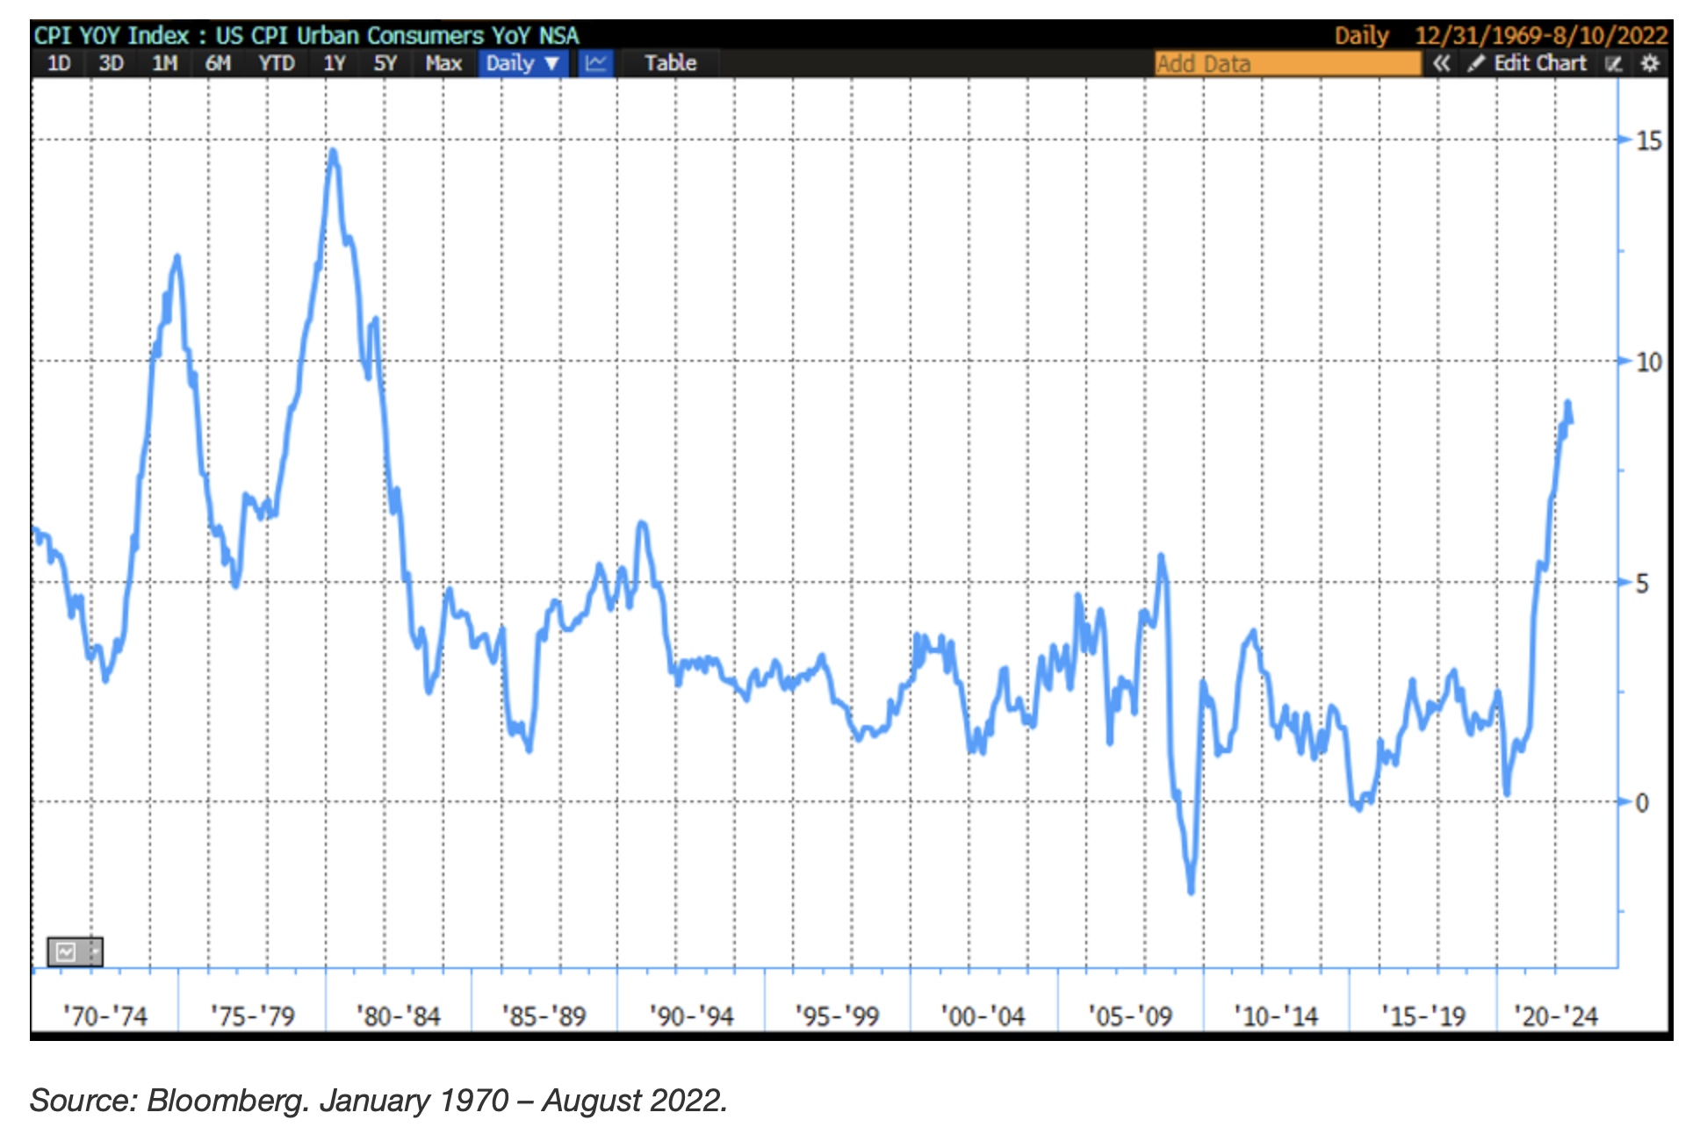
Task: Click the 0 value on the y-axis
Action: click(1642, 802)
